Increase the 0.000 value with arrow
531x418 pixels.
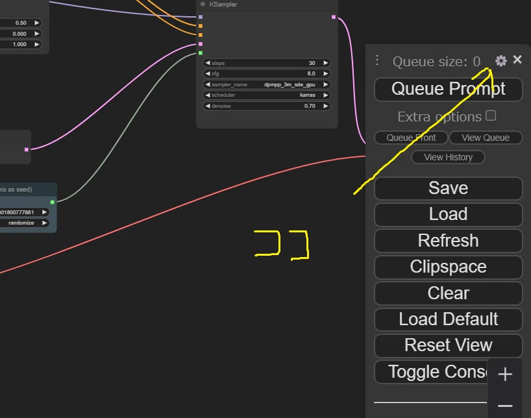click(x=36, y=34)
